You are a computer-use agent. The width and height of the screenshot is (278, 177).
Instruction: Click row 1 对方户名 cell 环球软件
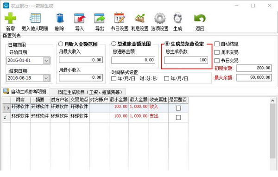click(x=60, y=108)
